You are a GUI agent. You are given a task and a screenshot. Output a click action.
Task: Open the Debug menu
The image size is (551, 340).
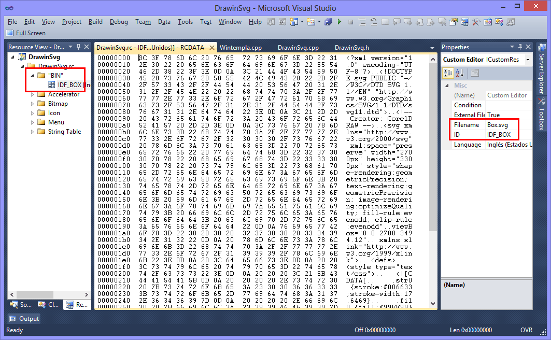[119, 22]
